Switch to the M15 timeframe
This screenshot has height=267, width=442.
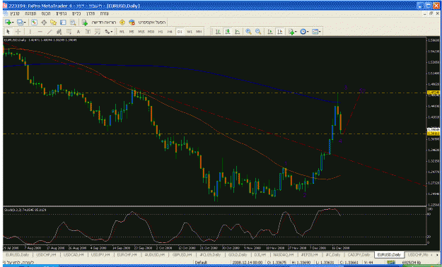pyautogui.click(x=141, y=32)
